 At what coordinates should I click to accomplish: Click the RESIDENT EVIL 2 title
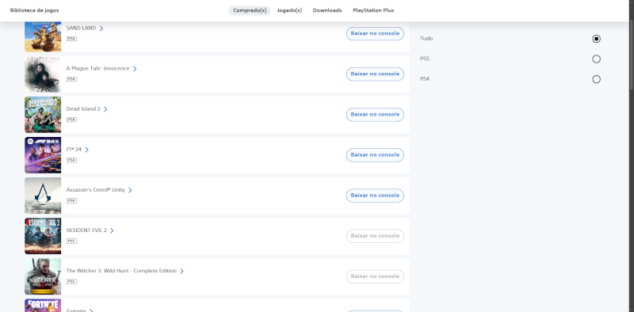(x=86, y=230)
